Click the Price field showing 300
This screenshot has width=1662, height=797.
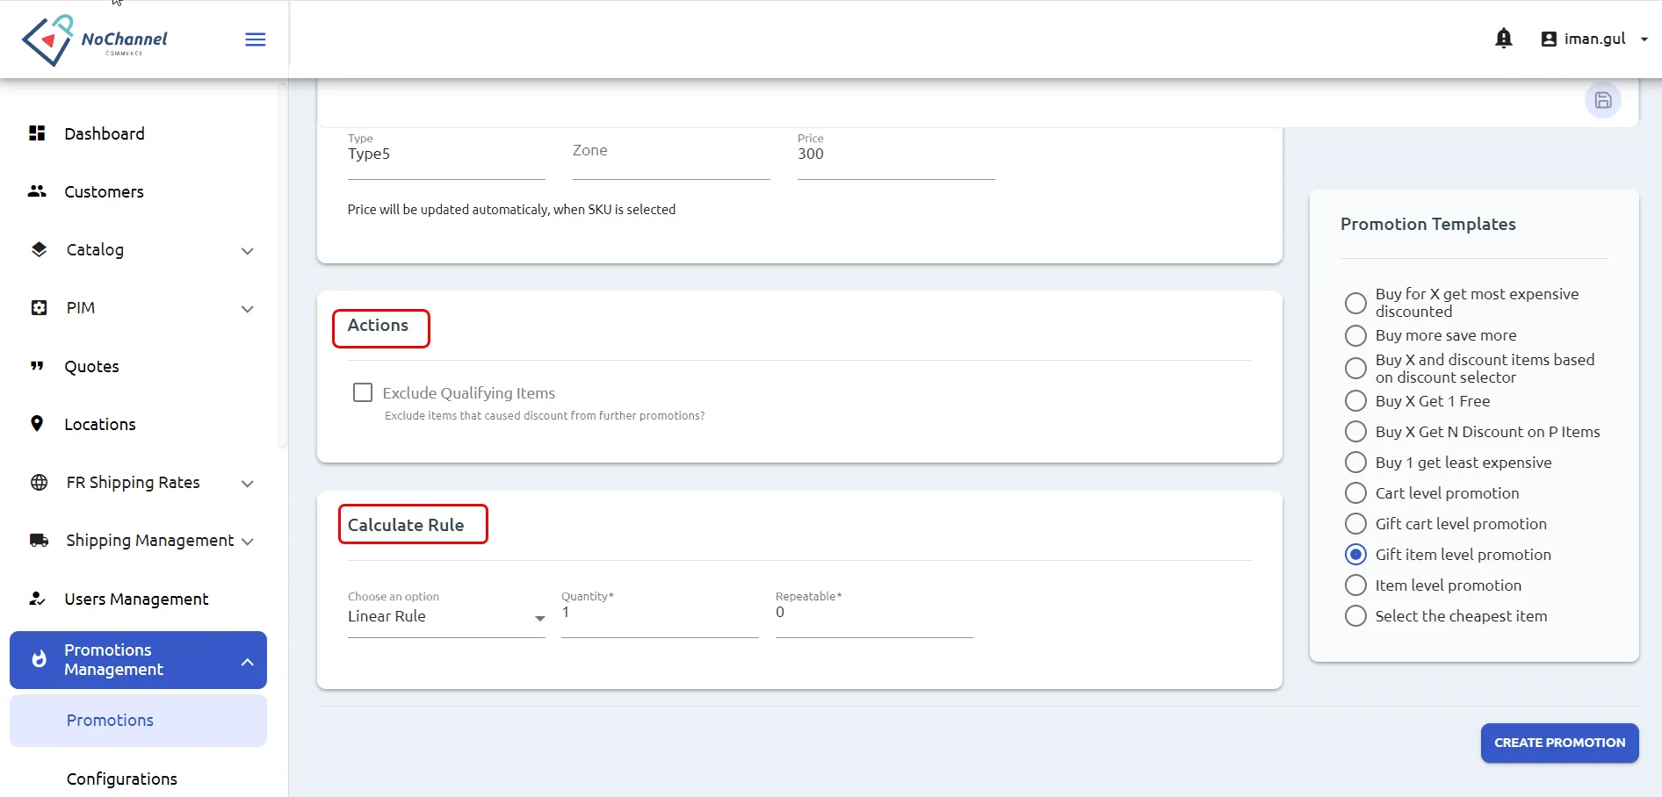[x=896, y=154]
